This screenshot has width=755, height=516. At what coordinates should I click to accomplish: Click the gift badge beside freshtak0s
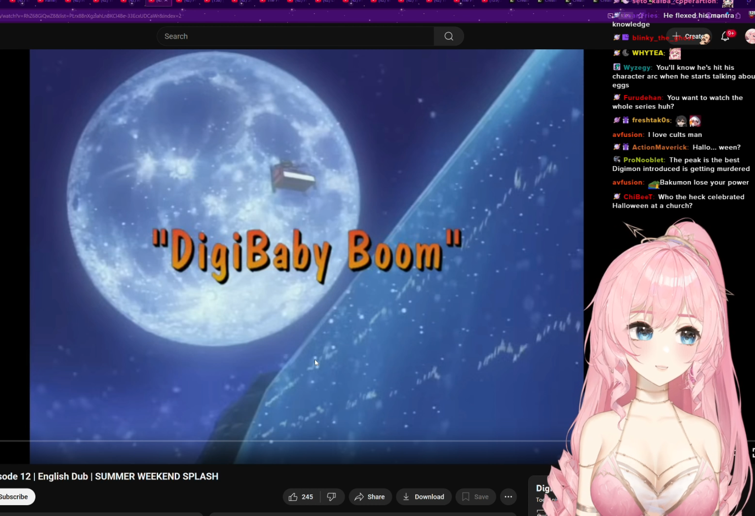(626, 119)
